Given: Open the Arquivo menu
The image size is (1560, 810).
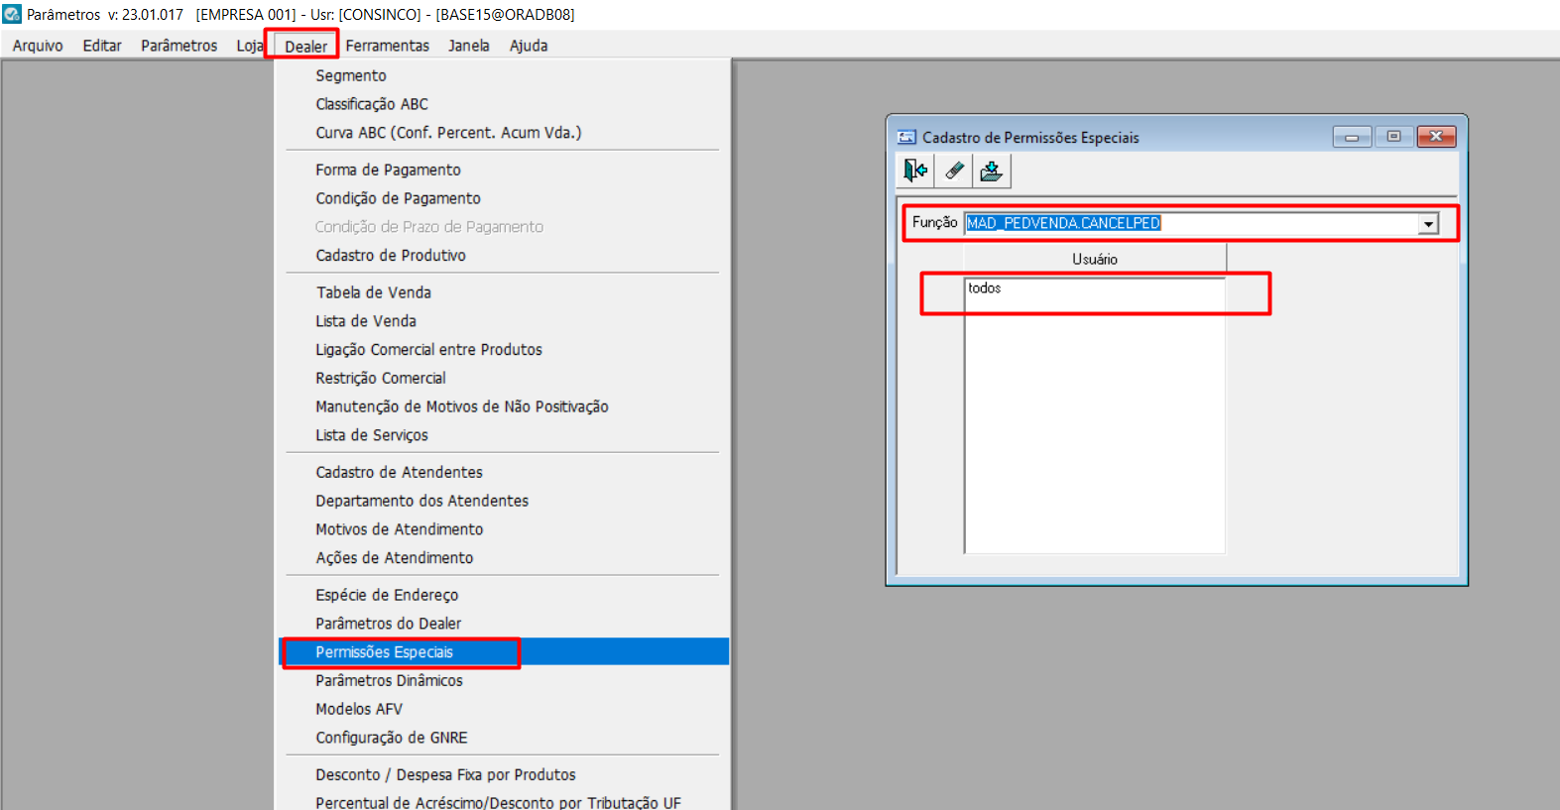Looking at the screenshot, I should (x=38, y=46).
